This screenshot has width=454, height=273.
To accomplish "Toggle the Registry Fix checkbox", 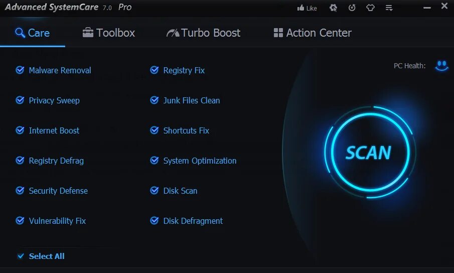I will [155, 70].
